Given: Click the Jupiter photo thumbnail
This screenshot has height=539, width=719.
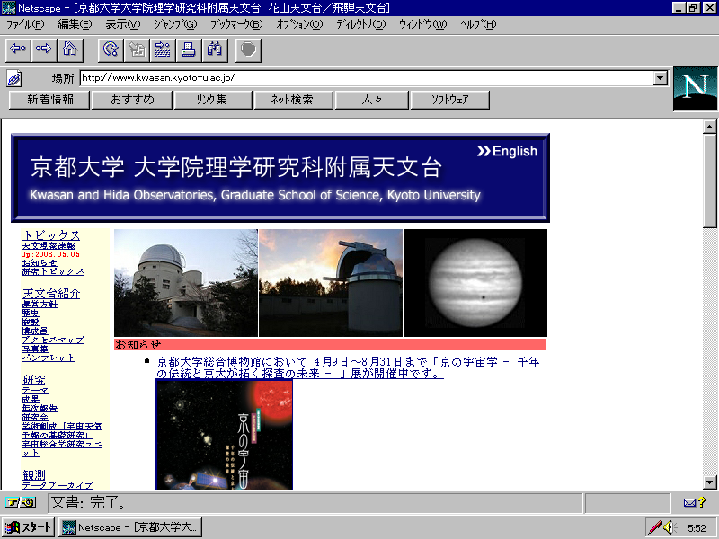Looking at the screenshot, I should coord(475,283).
